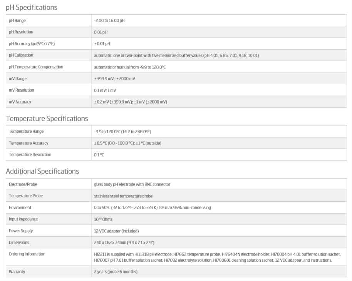Screen dimensions: 352x281
Task: Click the Temperature Specifications heading
Action: [x=47, y=118]
